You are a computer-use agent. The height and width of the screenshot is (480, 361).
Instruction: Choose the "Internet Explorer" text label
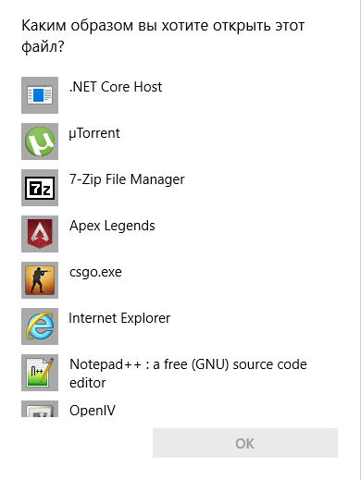point(119,318)
